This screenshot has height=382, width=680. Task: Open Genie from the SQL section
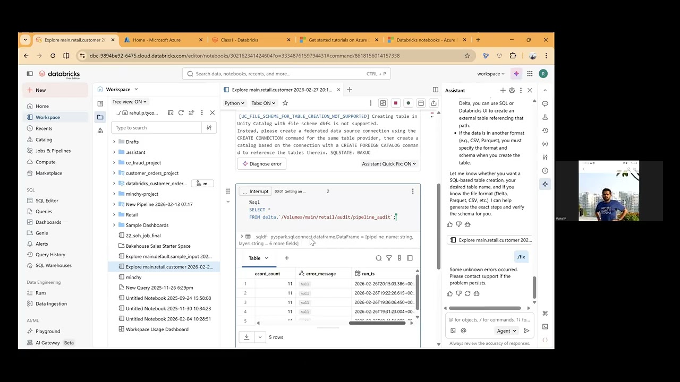tap(41, 233)
